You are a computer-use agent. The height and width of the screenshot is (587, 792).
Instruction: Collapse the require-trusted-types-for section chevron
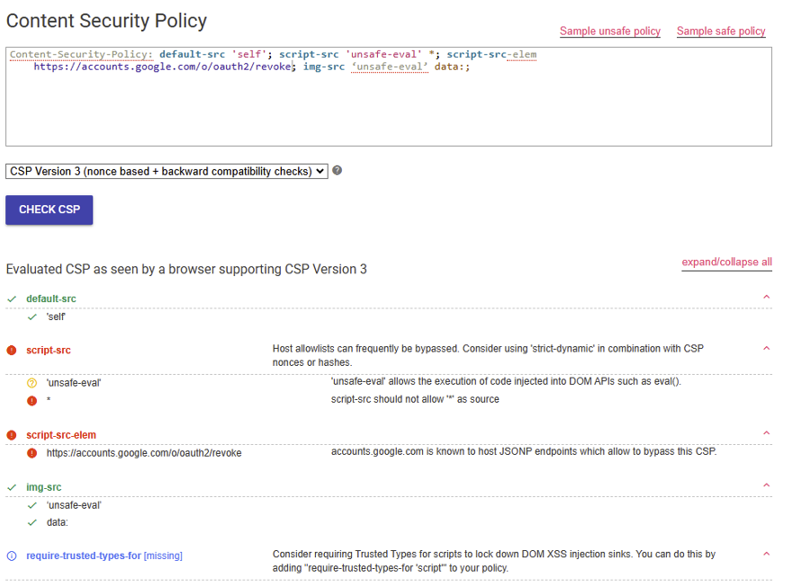click(766, 555)
